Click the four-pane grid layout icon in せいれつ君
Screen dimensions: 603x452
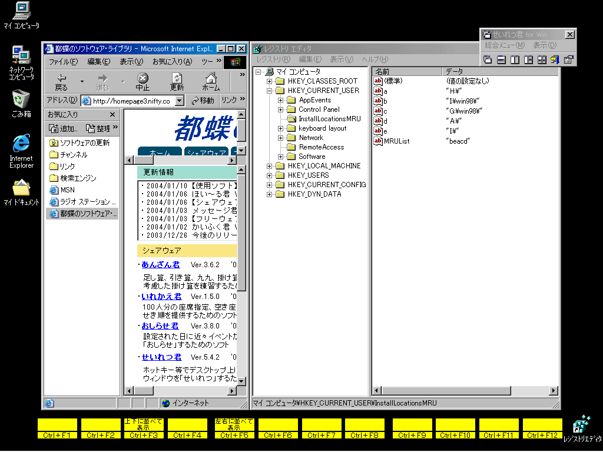coord(542,59)
